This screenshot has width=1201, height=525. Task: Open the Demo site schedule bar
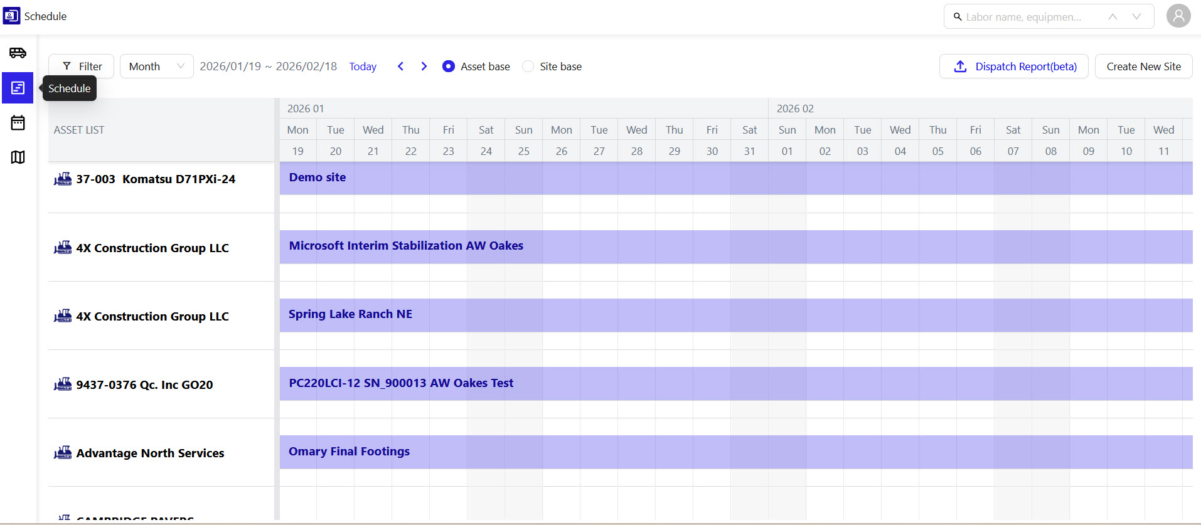(x=736, y=178)
